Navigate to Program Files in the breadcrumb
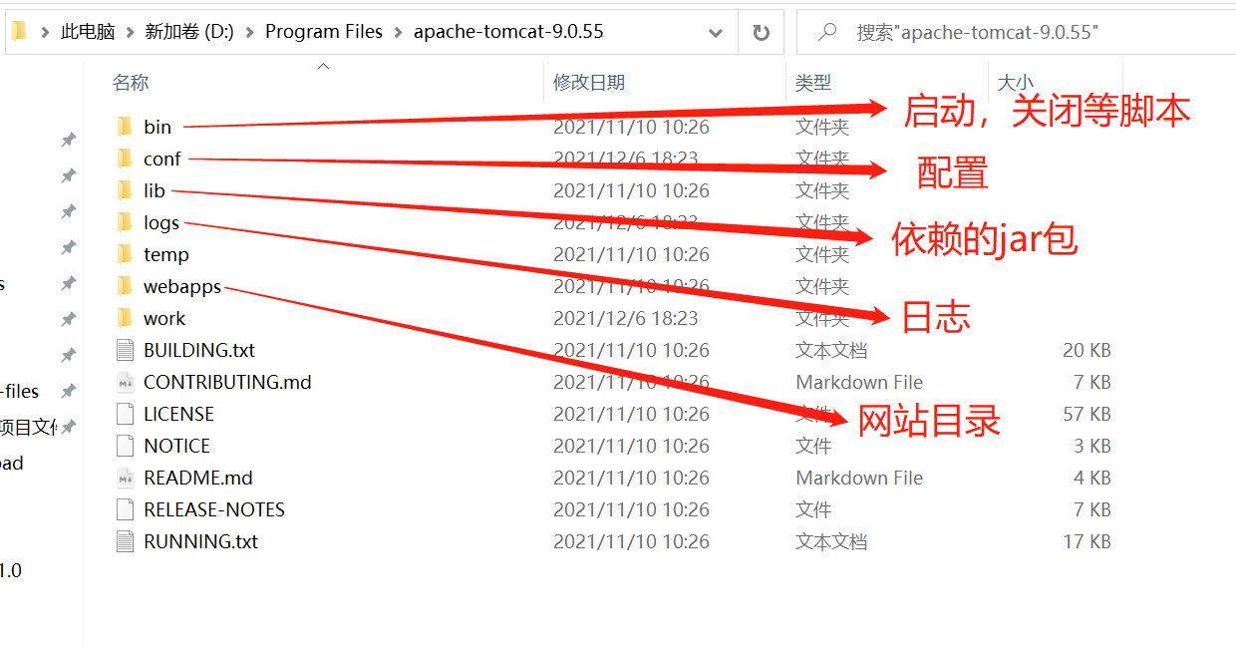The width and height of the screenshot is (1236, 647). (x=324, y=32)
